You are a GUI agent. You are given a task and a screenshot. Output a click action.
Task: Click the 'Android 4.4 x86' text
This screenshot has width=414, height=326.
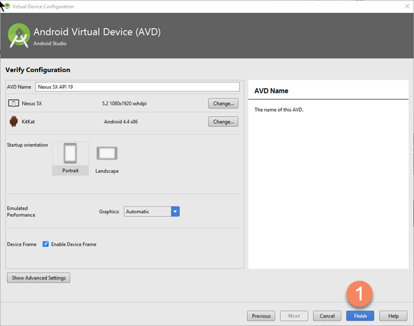120,122
